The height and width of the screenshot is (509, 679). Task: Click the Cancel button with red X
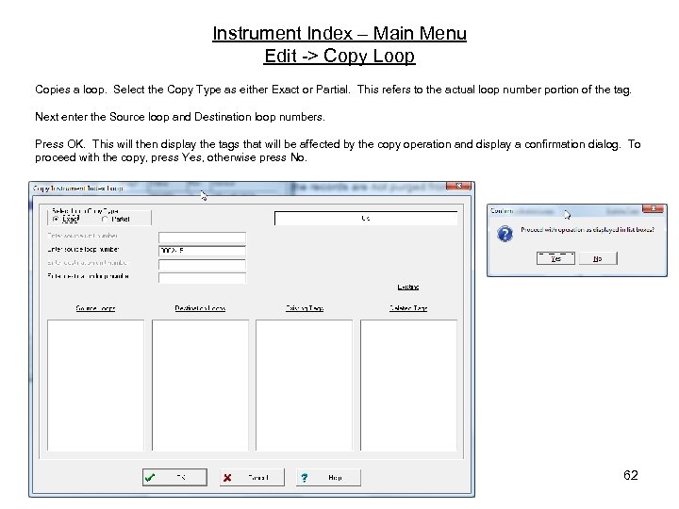pos(252,477)
